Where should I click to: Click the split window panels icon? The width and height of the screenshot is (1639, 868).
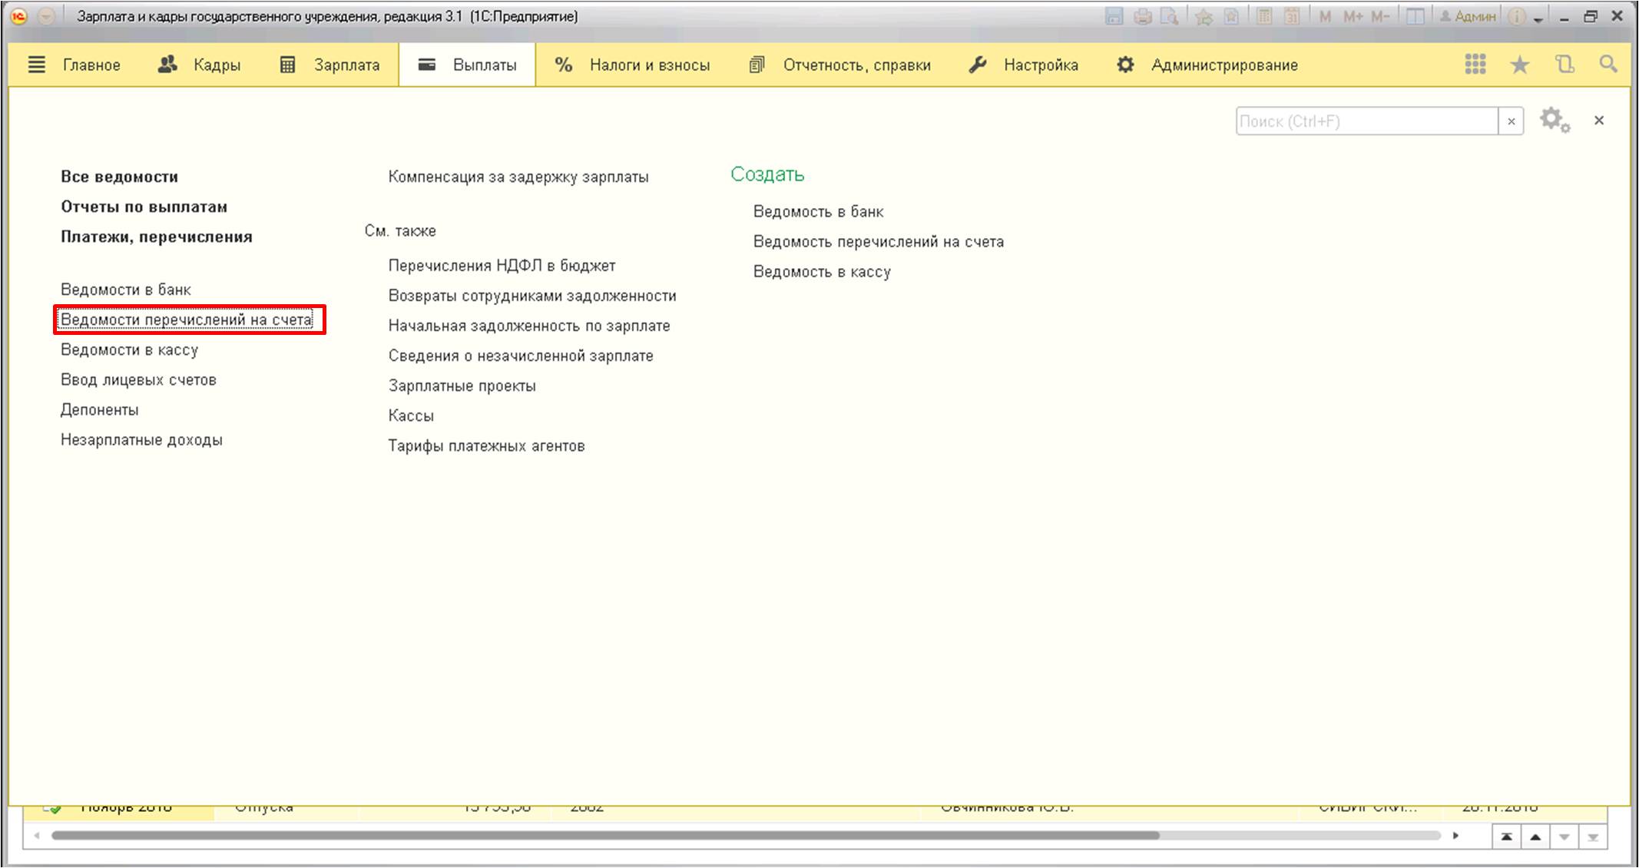click(x=1415, y=16)
